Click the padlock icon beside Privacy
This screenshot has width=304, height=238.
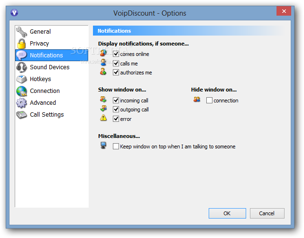pos(21,44)
